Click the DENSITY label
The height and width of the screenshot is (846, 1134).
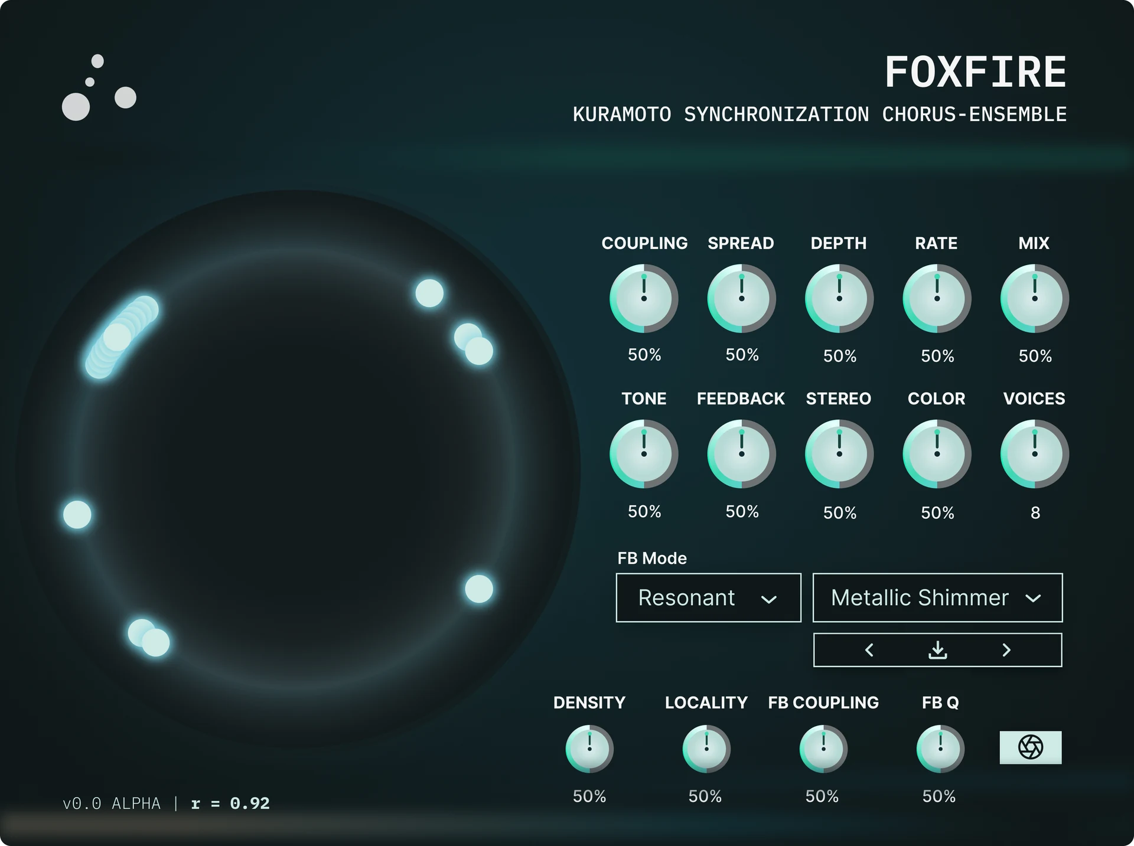point(589,703)
